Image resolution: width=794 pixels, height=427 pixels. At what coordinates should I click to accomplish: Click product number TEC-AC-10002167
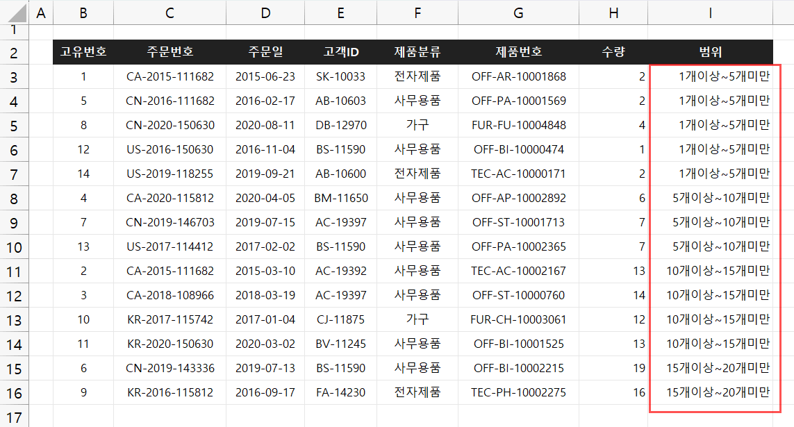518,271
